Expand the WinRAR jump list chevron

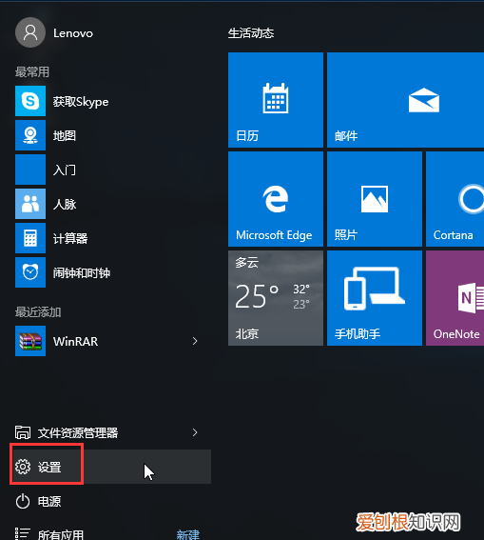click(195, 341)
